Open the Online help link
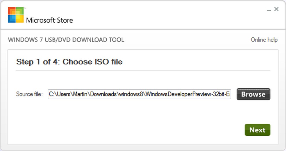This screenshot has width=286, height=151. pos(264,40)
